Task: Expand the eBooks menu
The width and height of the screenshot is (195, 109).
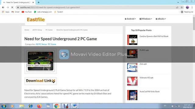Action: tap(161, 19)
